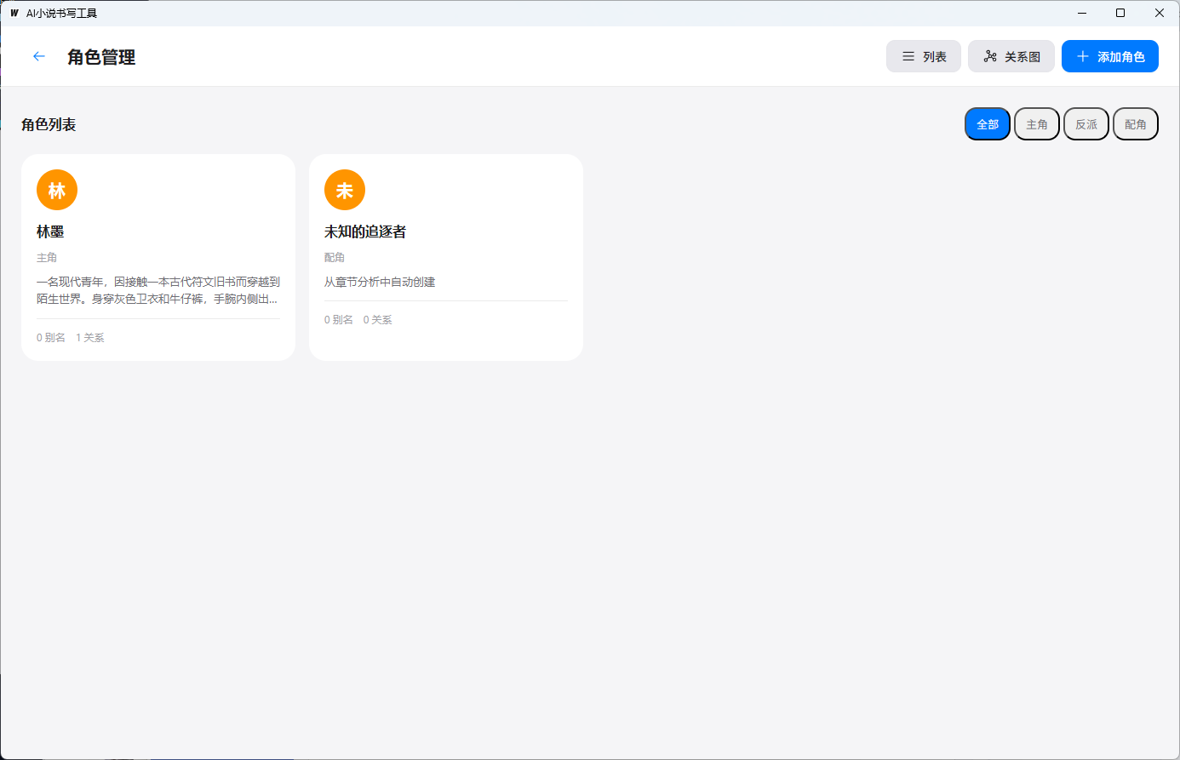Click the 1 关系 count on 林墨 card
Screen dimensions: 1180x760
(x=90, y=338)
